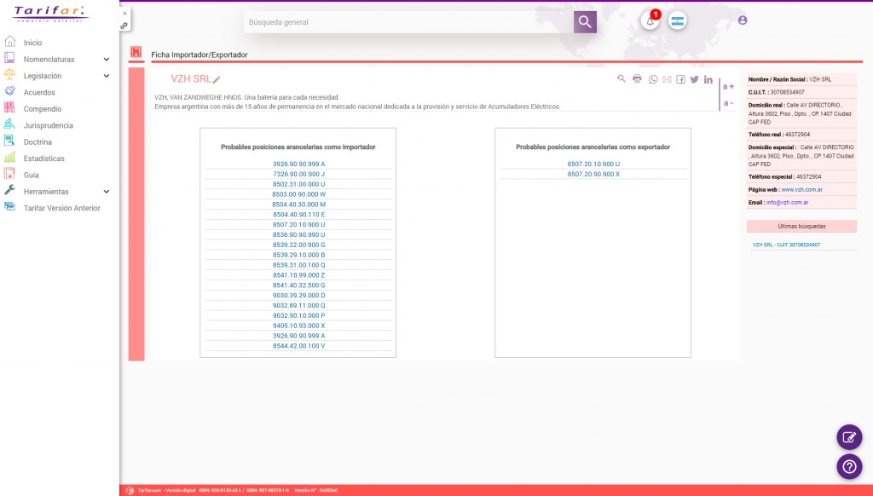Open the Guía menu item
The width and height of the screenshot is (873, 496).
tap(32, 175)
